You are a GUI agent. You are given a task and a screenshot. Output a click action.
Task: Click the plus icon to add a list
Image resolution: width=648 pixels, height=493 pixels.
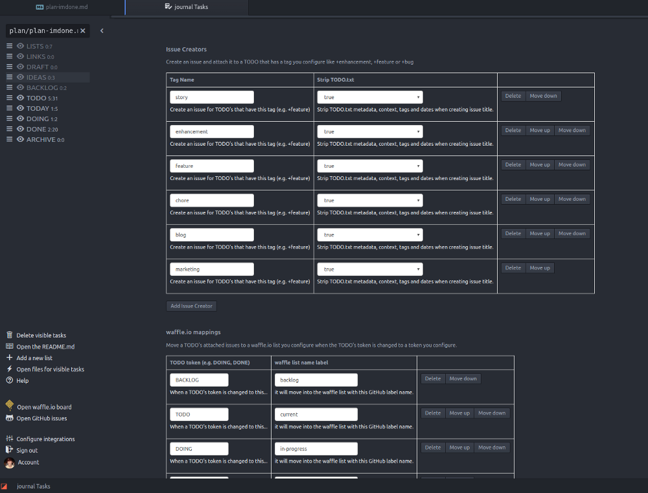10,357
